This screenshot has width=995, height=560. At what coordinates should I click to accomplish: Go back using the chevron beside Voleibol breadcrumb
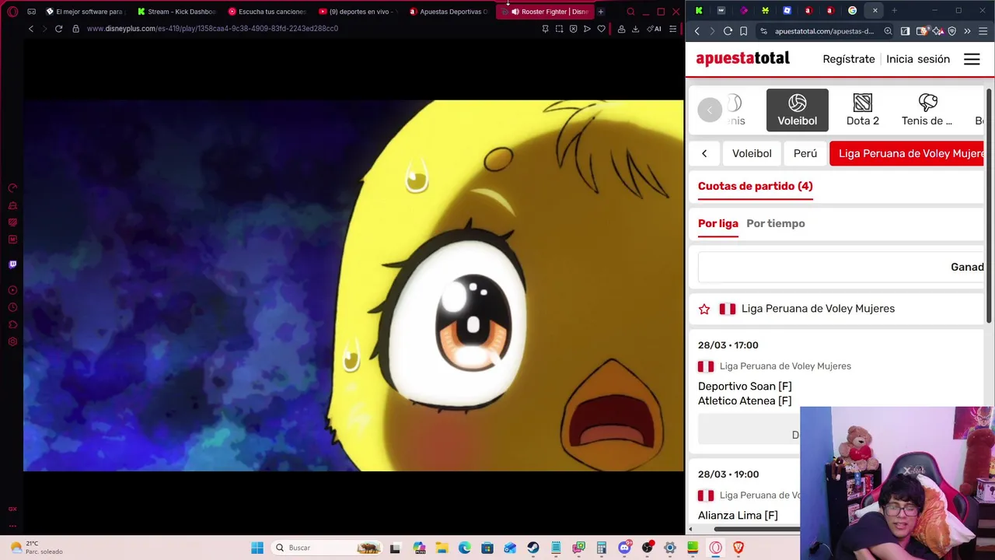704,153
